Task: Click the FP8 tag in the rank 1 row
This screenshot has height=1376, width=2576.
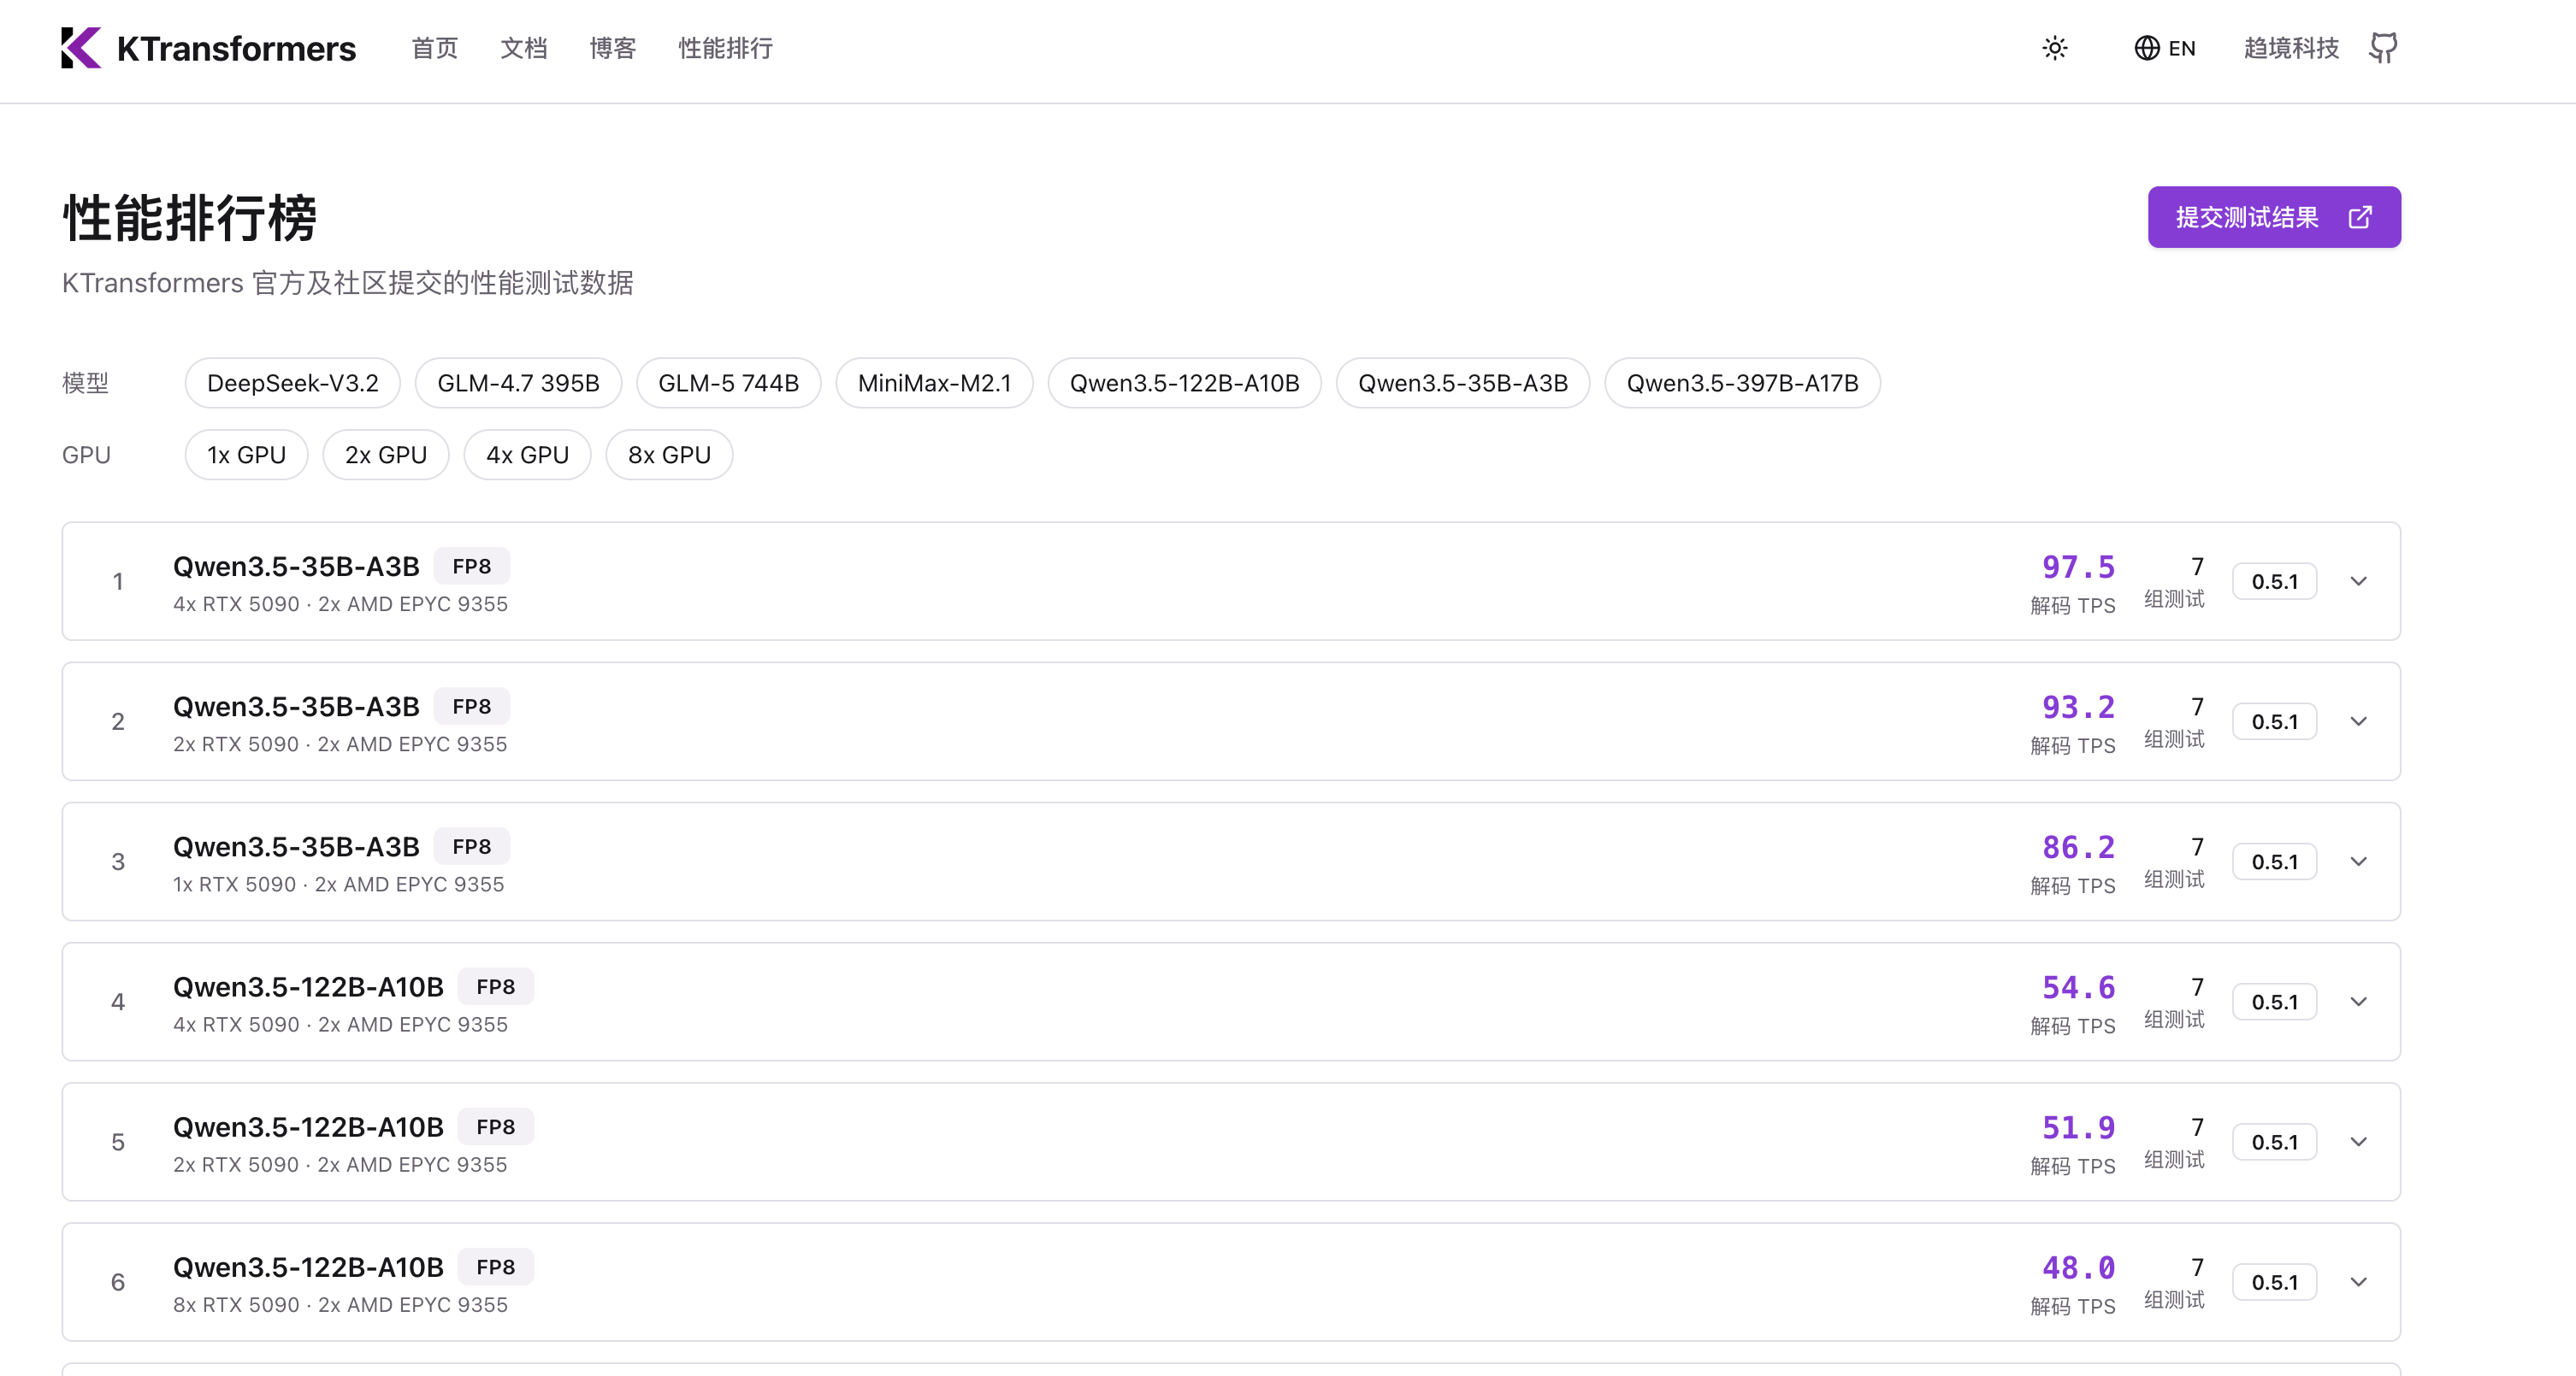Action: [x=472, y=566]
